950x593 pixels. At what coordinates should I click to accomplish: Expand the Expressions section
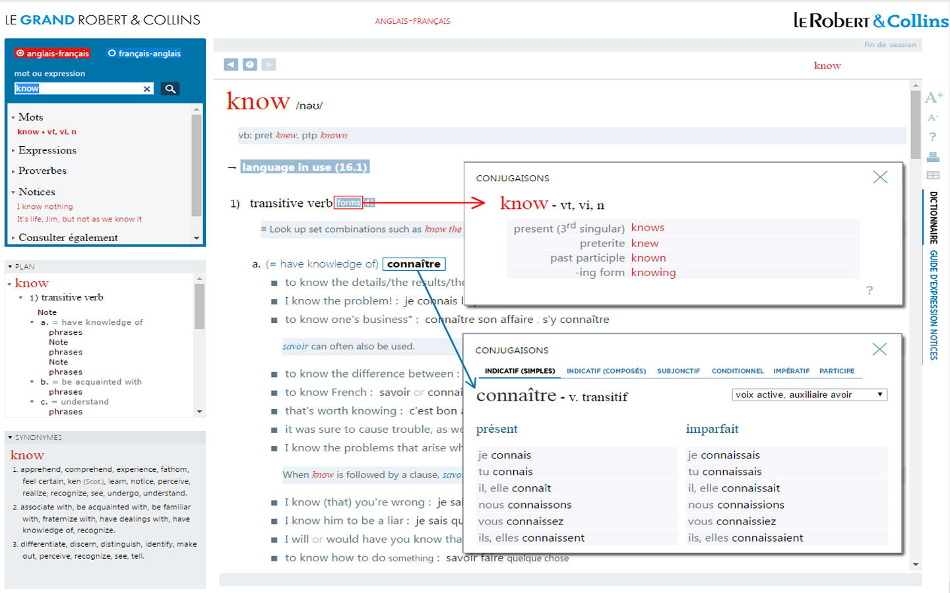(x=13, y=151)
